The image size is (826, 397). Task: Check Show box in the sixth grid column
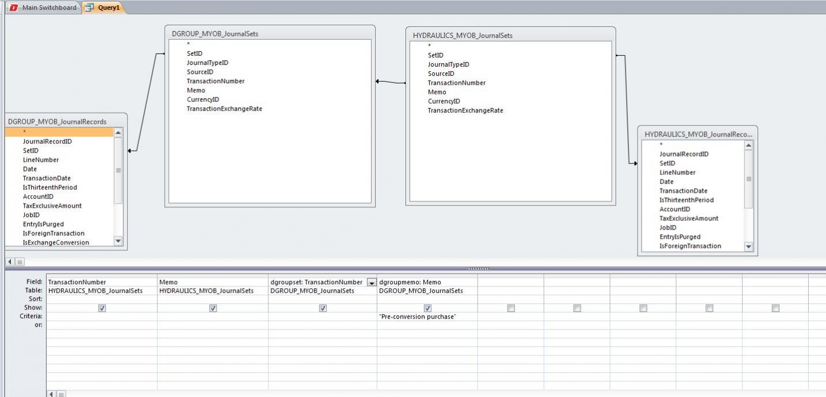tap(577, 308)
